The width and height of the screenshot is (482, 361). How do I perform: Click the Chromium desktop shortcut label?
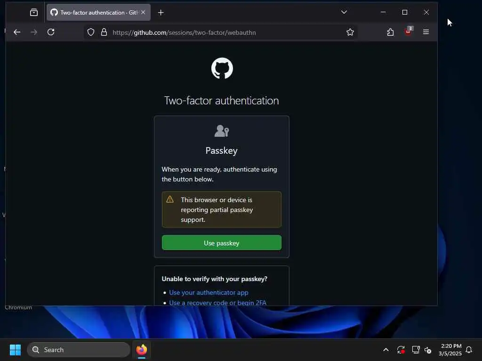[18, 307]
